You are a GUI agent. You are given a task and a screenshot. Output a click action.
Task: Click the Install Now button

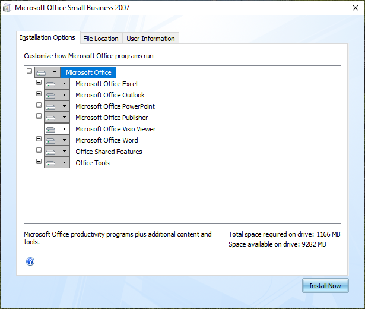[325, 286]
